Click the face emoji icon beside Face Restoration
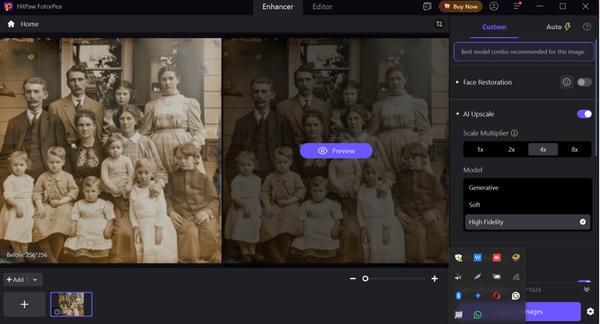This screenshot has height=324, width=600. point(567,82)
